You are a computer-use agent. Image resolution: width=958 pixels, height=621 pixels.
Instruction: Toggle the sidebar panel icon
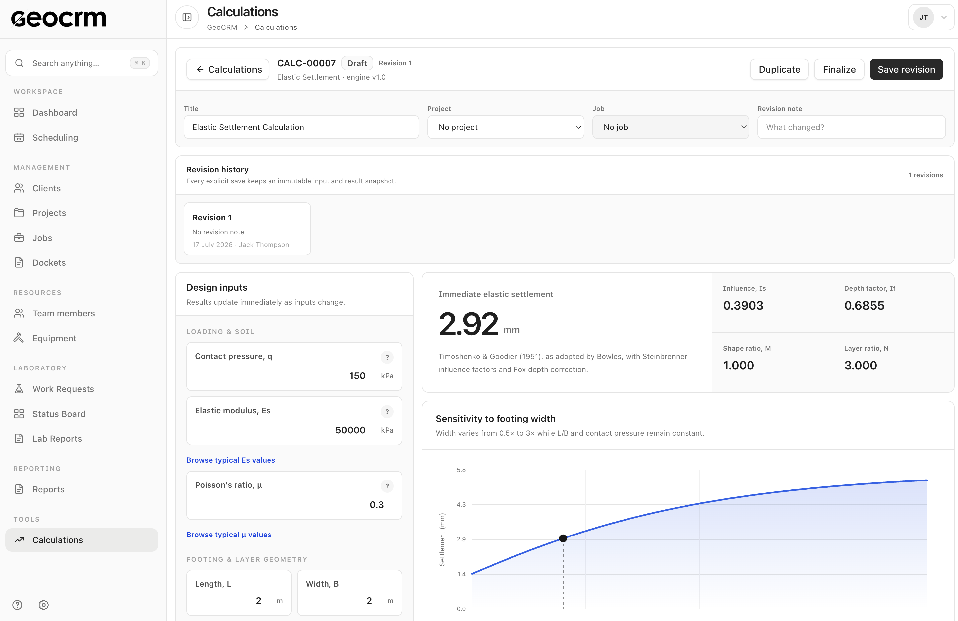click(187, 17)
